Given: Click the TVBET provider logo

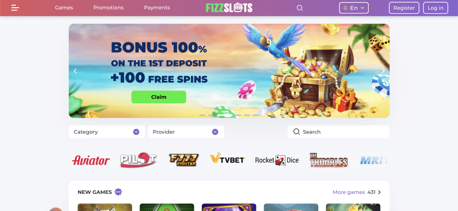Looking at the screenshot, I should (x=228, y=159).
